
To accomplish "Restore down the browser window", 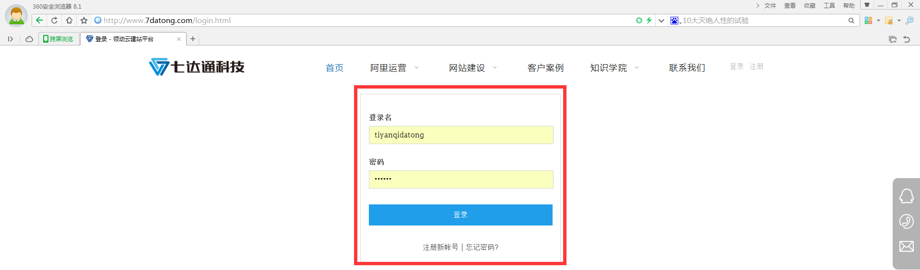I will click(x=895, y=5).
